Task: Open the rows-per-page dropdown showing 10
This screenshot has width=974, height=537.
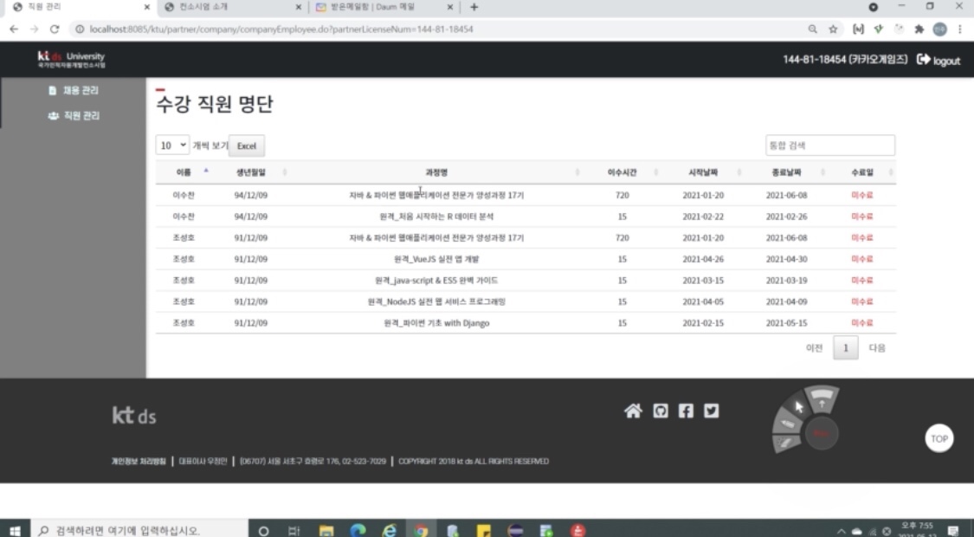Action: click(172, 146)
